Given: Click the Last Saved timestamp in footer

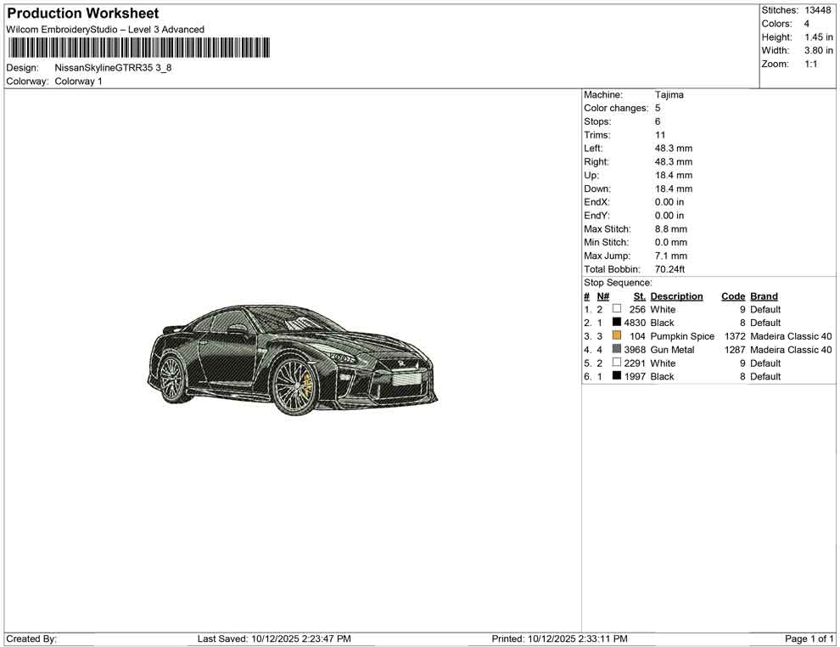Looking at the screenshot, I should [273, 639].
